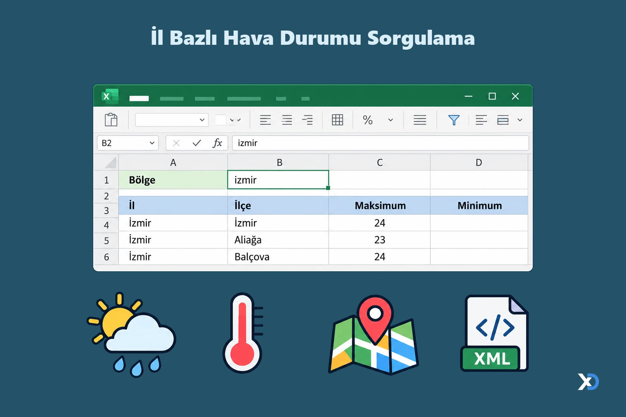This screenshot has width=626, height=417.
Task: Minimize the Excel window
Action: coord(469,97)
